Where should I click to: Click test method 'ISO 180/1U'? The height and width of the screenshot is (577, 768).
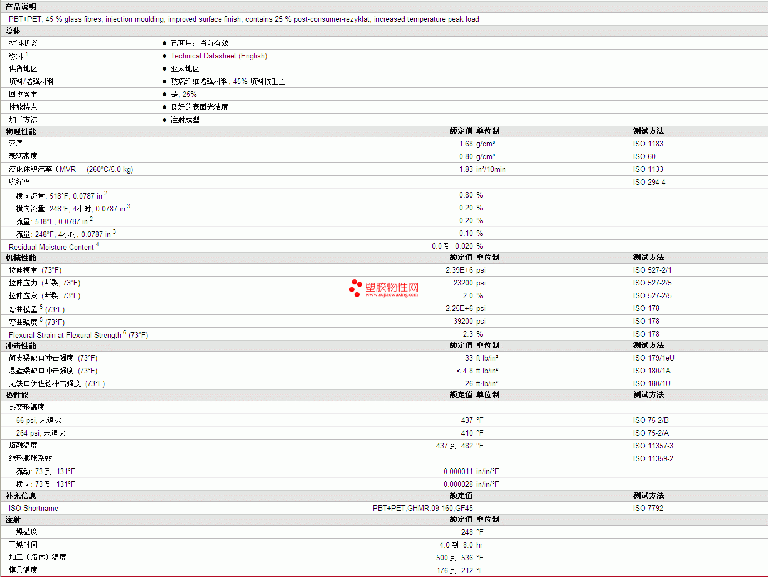pyautogui.click(x=652, y=384)
